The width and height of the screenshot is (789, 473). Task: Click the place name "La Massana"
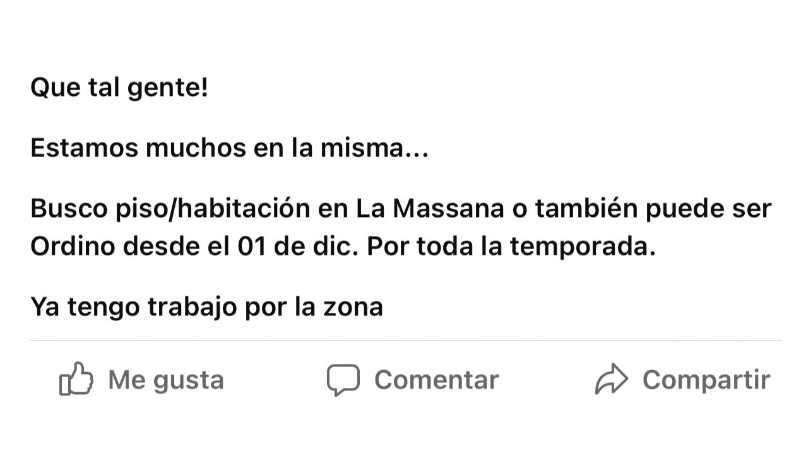coord(430,209)
